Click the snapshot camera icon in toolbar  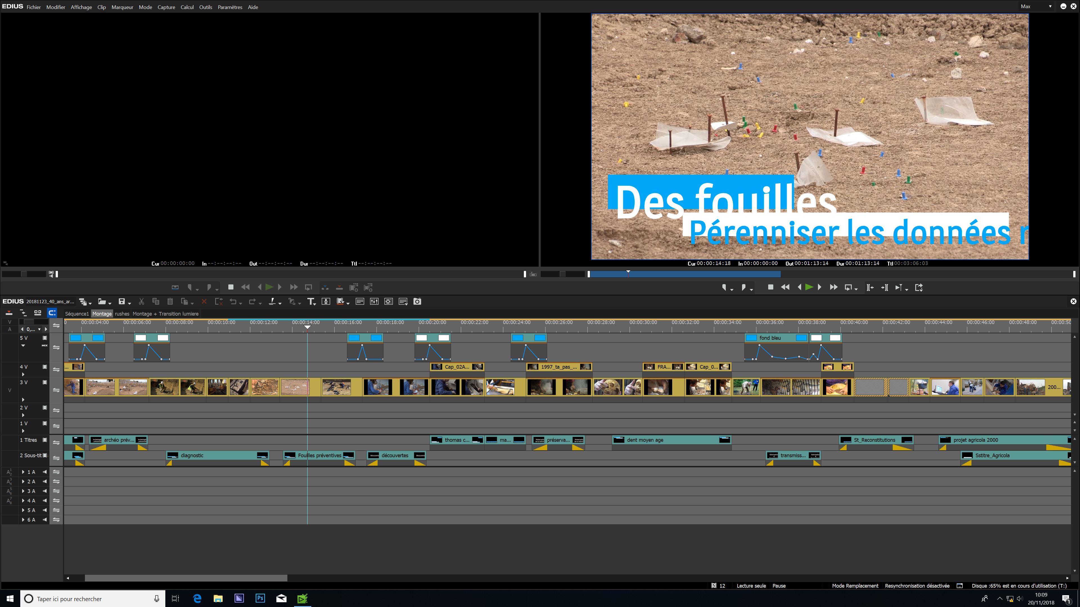click(x=417, y=302)
